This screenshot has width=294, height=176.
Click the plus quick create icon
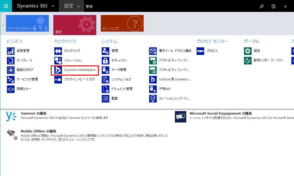tap(285, 7)
